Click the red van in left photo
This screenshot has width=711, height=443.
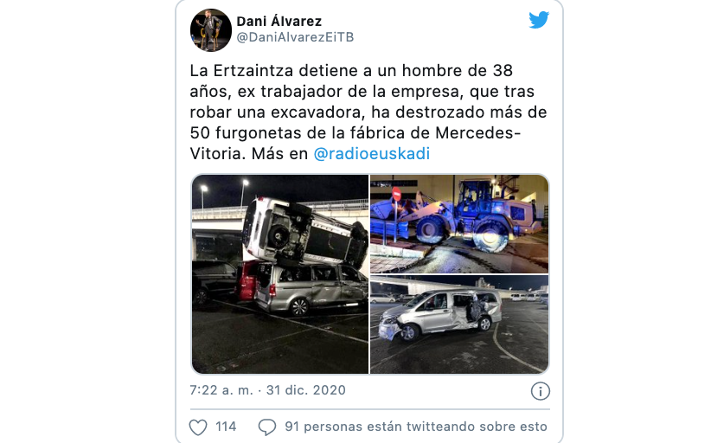click(247, 281)
